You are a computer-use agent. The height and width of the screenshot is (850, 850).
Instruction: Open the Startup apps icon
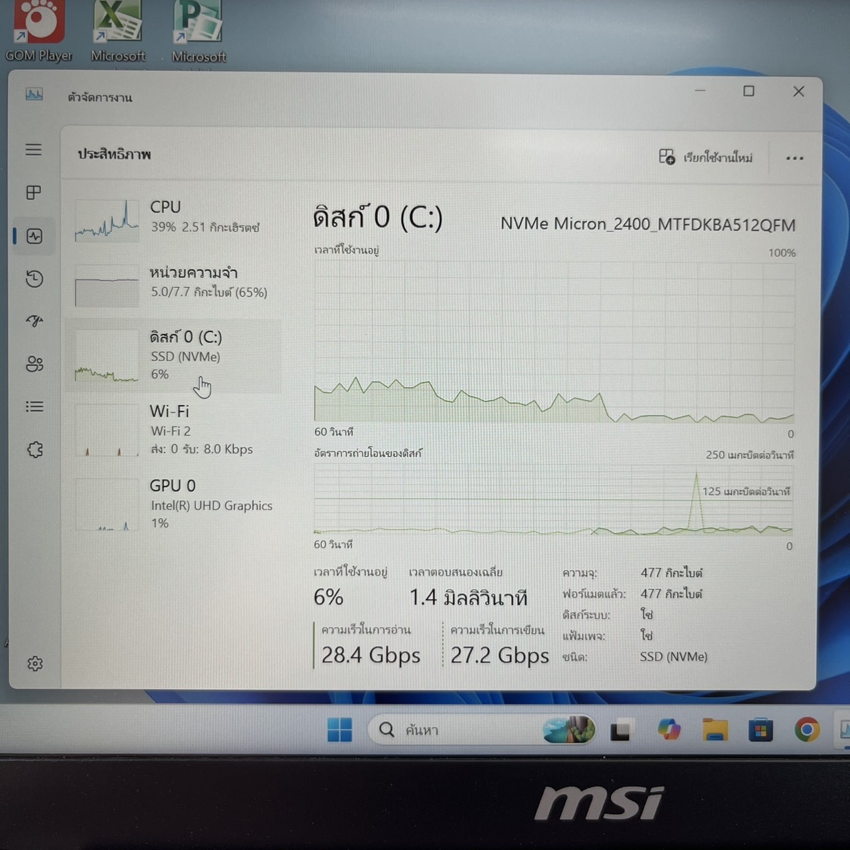pyautogui.click(x=35, y=321)
